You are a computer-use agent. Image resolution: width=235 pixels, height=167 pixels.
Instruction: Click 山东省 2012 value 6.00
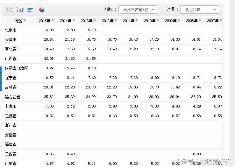click(x=113, y=164)
